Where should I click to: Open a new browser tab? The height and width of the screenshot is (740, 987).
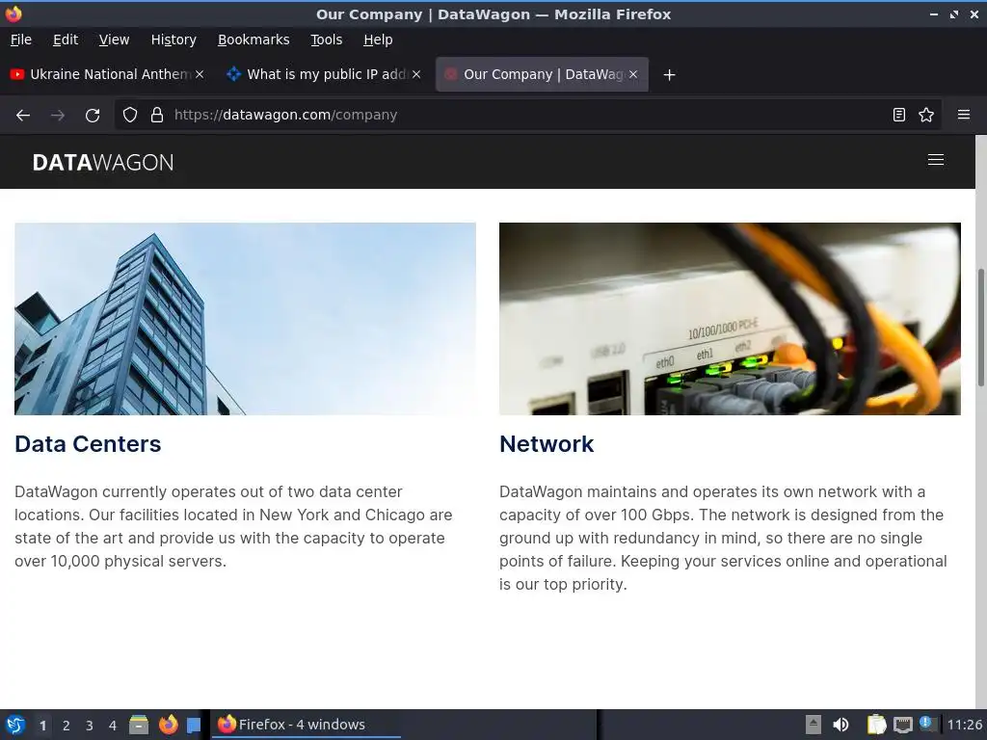(669, 75)
